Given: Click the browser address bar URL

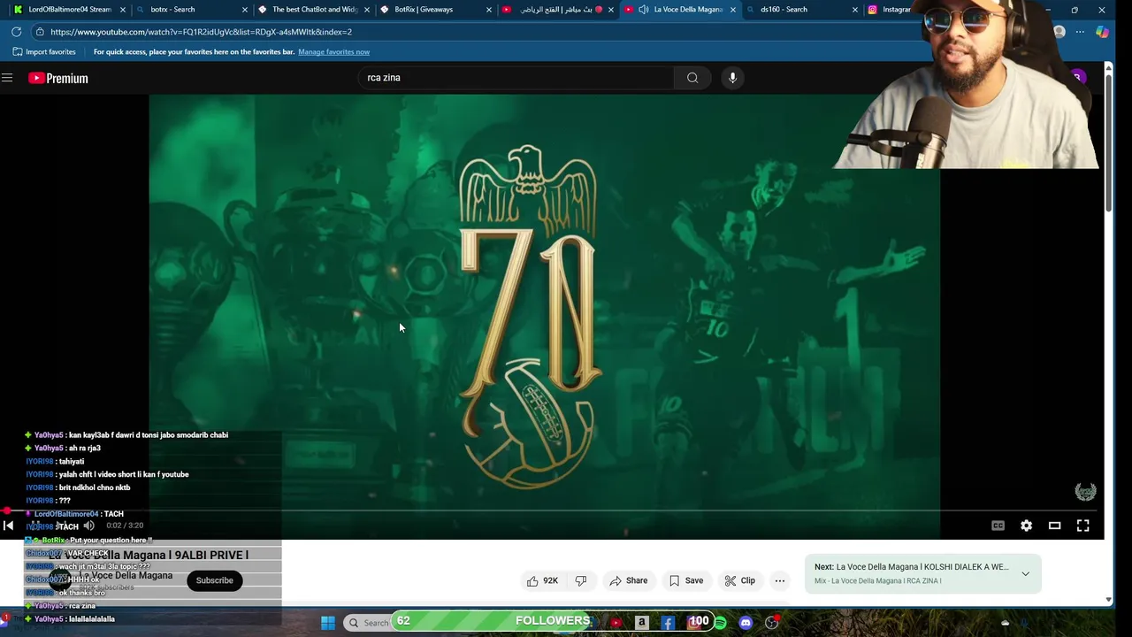Looking at the screenshot, I should [x=201, y=32].
